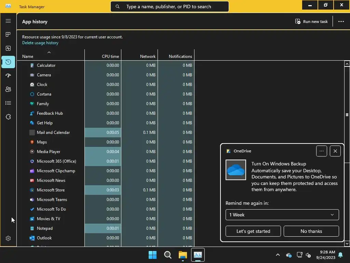
Task: Click the Notepad app icon
Action: click(32, 228)
